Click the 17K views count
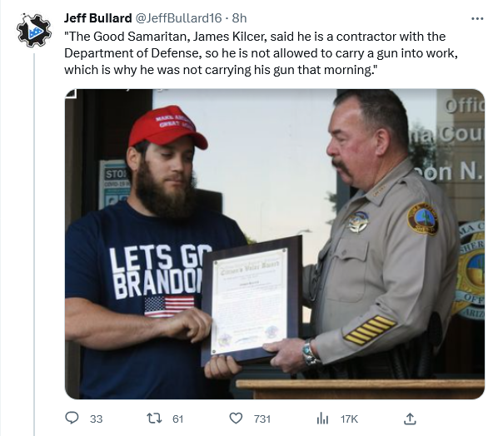 349,419
